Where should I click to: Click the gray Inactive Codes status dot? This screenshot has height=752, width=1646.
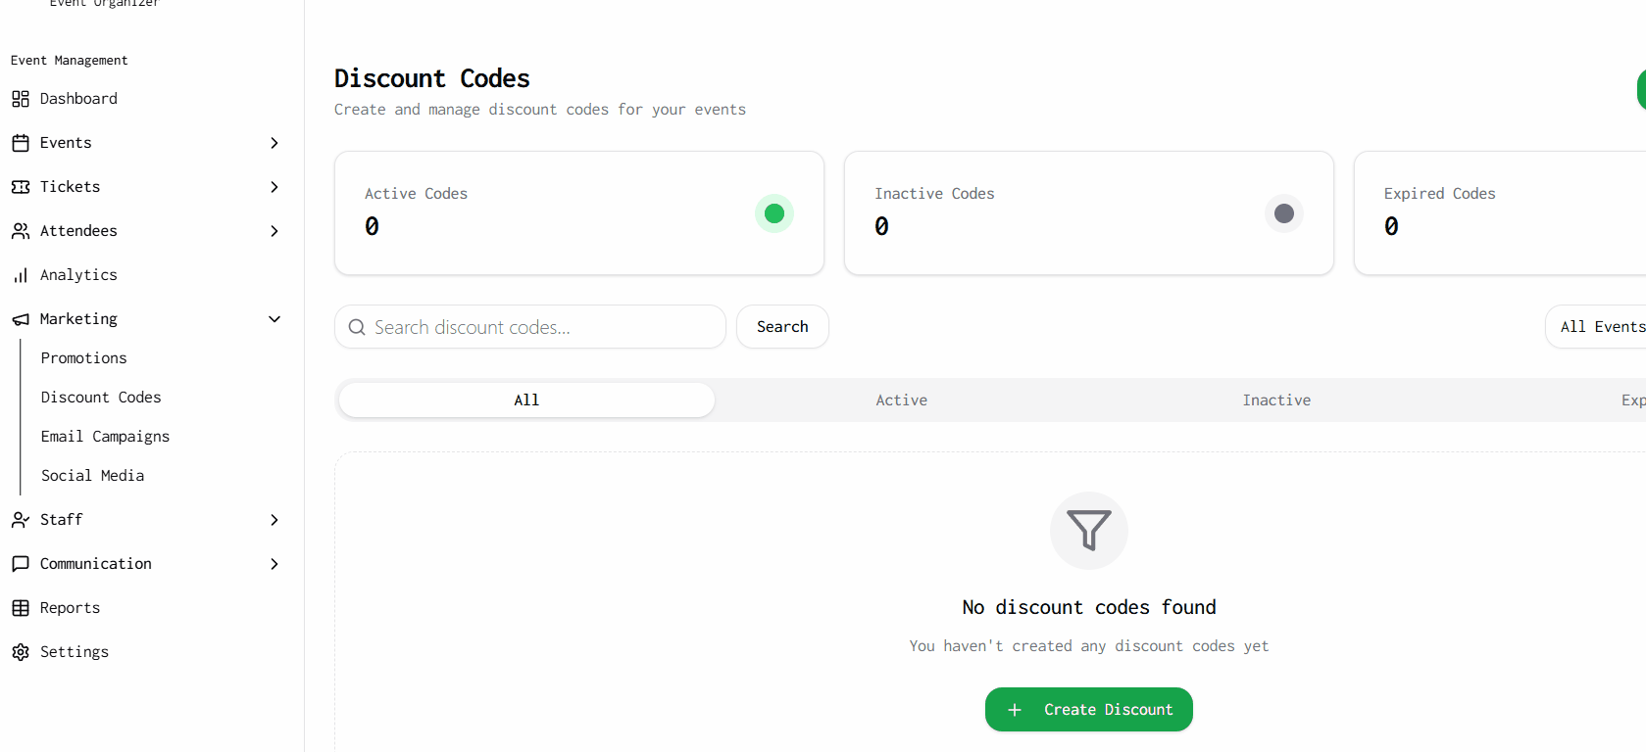point(1283,213)
